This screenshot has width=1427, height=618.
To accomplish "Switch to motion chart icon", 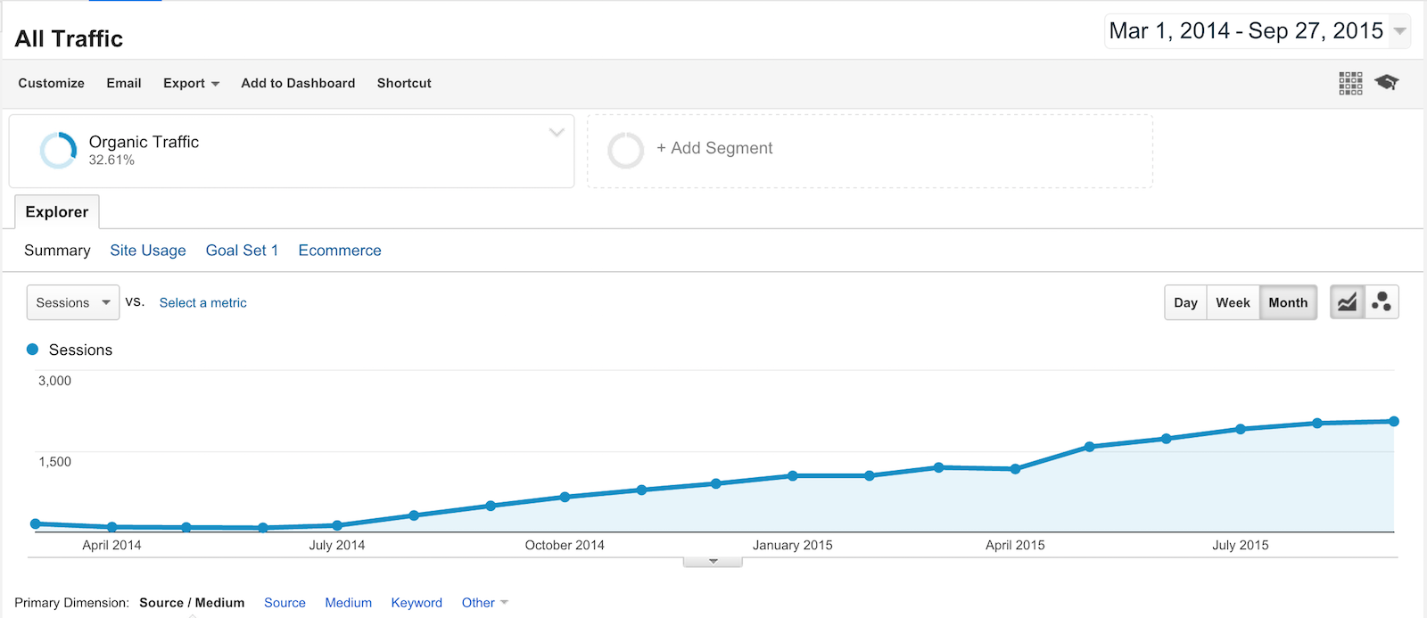I will pos(1382,302).
